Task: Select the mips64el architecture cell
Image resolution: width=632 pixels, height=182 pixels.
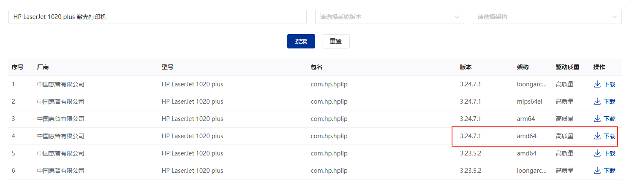Action: tap(529, 102)
